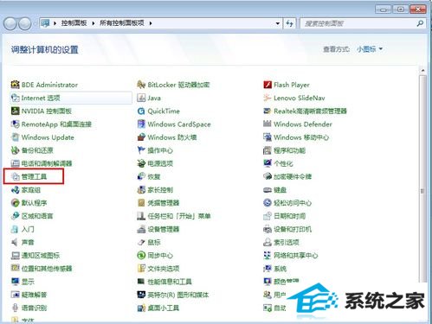Refresh the address bar location
The width and height of the screenshot is (432, 324).
pos(289,23)
